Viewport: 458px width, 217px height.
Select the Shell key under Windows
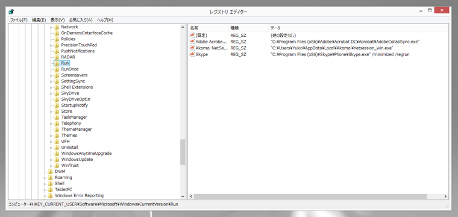point(60,183)
